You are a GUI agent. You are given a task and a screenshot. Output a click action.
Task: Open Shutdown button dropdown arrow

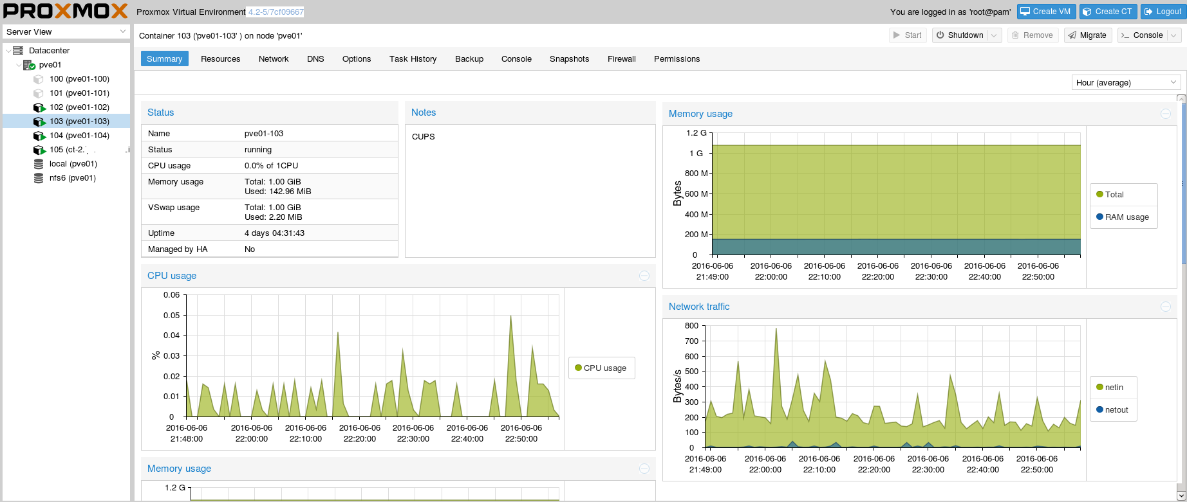tap(995, 35)
